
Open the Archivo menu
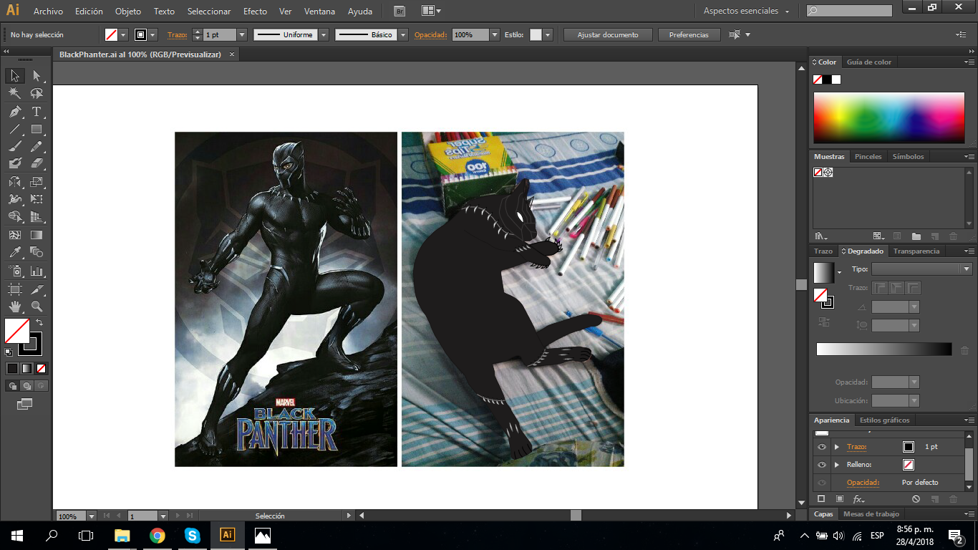click(x=47, y=11)
